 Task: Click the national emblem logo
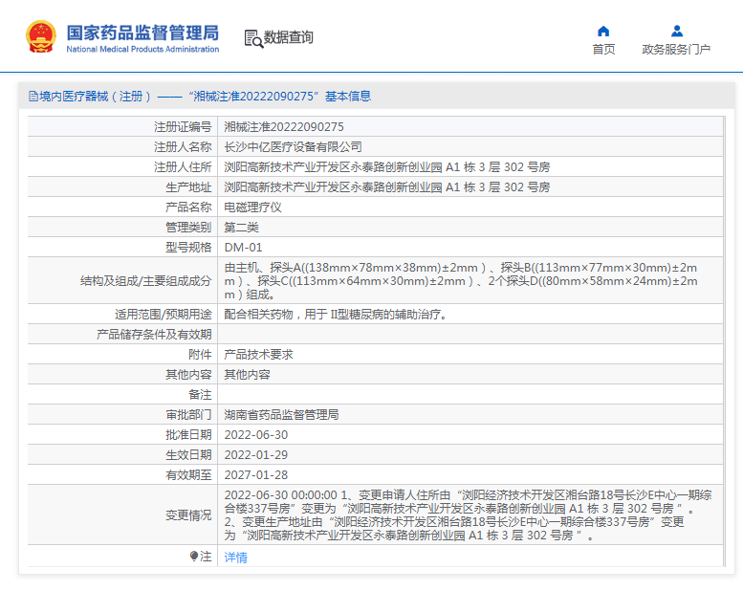(x=41, y=36)
